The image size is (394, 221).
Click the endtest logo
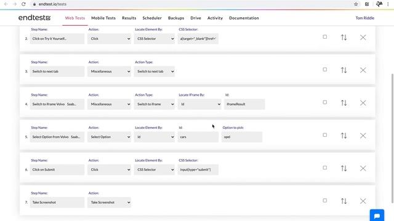pyautogui.click(x=34, y=18)
